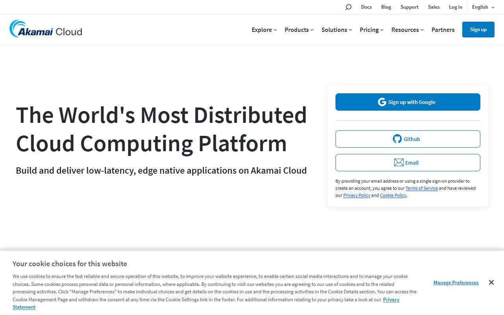The width and height of the screenshot is (504, 315).
Task: Open the Explore menu
Action: [x=263, y=30]
